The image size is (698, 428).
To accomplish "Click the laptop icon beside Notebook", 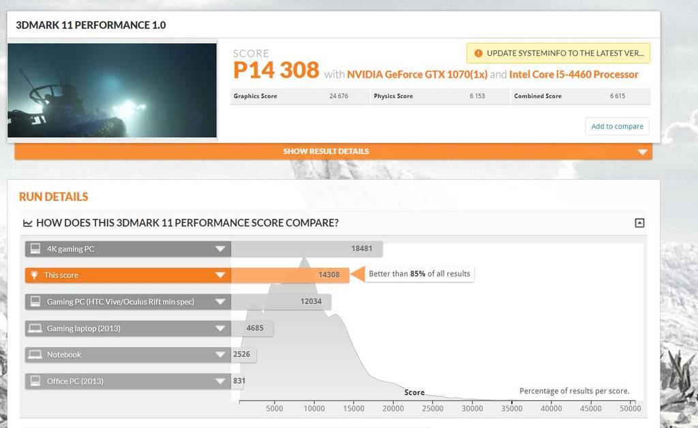I will pos(35,354).
